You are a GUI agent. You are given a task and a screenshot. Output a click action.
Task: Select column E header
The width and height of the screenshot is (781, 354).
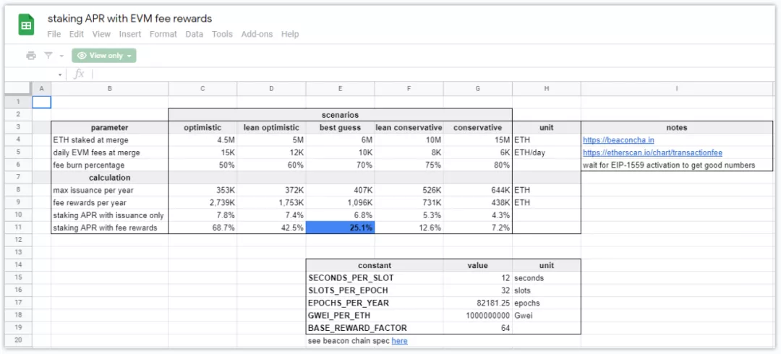pyautogui.click(x=340, y=88)
